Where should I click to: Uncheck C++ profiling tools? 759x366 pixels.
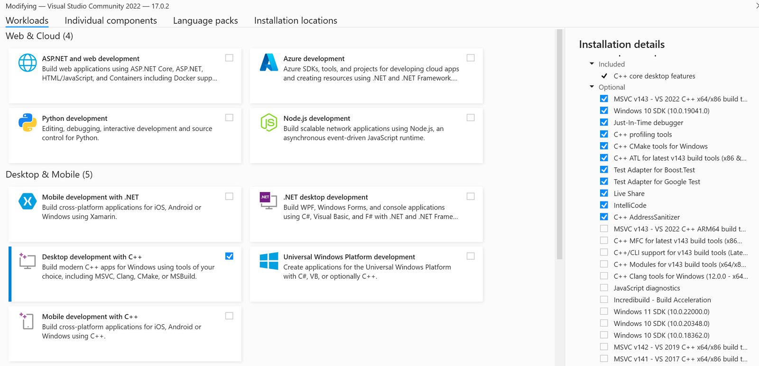604,134
